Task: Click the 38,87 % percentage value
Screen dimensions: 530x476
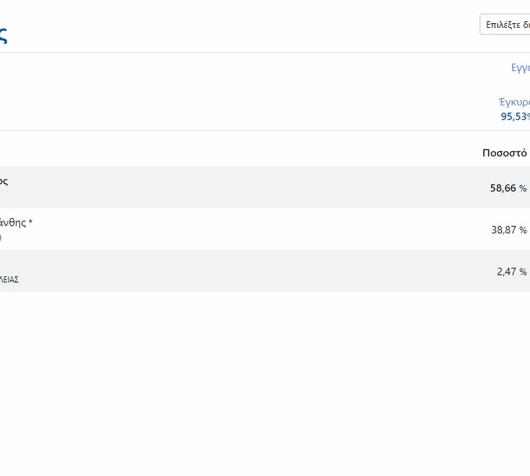Action: pyautogui.click(x=508, y=230)
